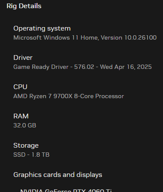The height and width of the screenshot is (192, 163).
Task: Click the driver date Wed Apr 16, 2025
Action: coord(126,67)
